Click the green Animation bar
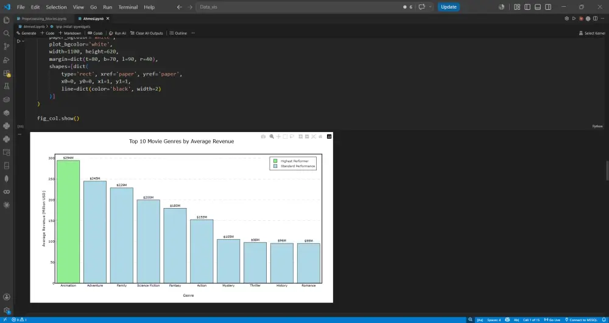Viewport: 609px width, 323px height. coord(68,221)
